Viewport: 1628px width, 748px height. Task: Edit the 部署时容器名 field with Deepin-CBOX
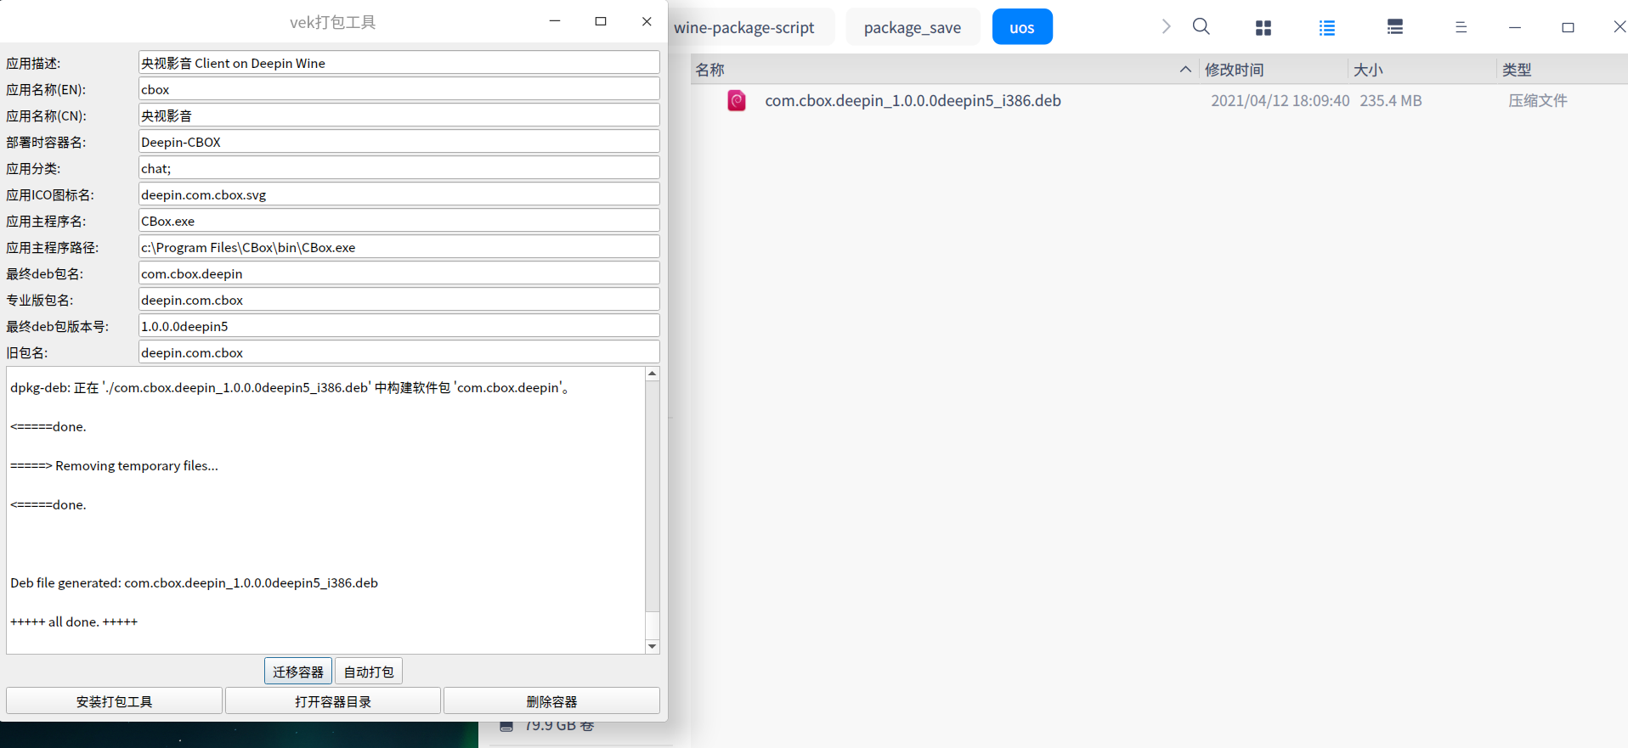tap(399, 142)
